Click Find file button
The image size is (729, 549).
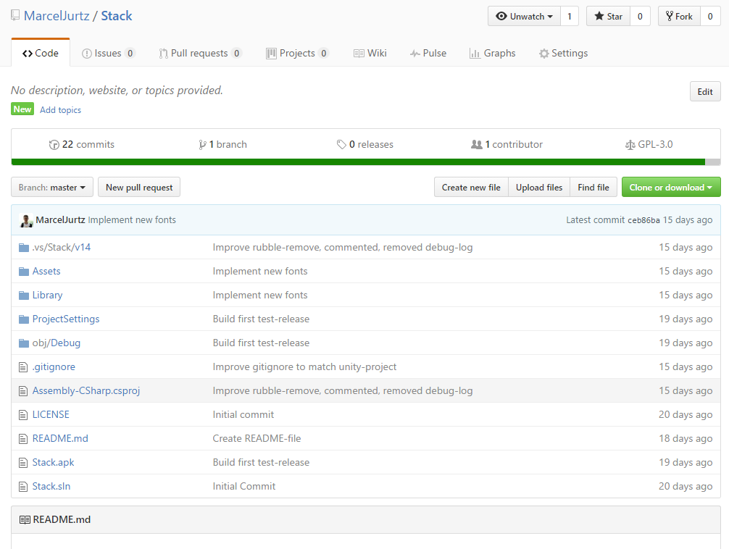593,188
